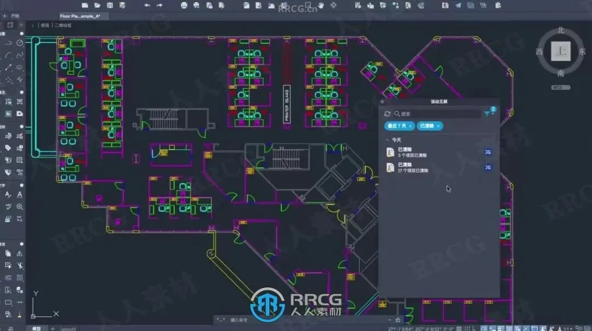Click document icon of 17 个项目已清除 entry
Image resolution: width=592 pixels, height=331 pixels.
(390, 167)
